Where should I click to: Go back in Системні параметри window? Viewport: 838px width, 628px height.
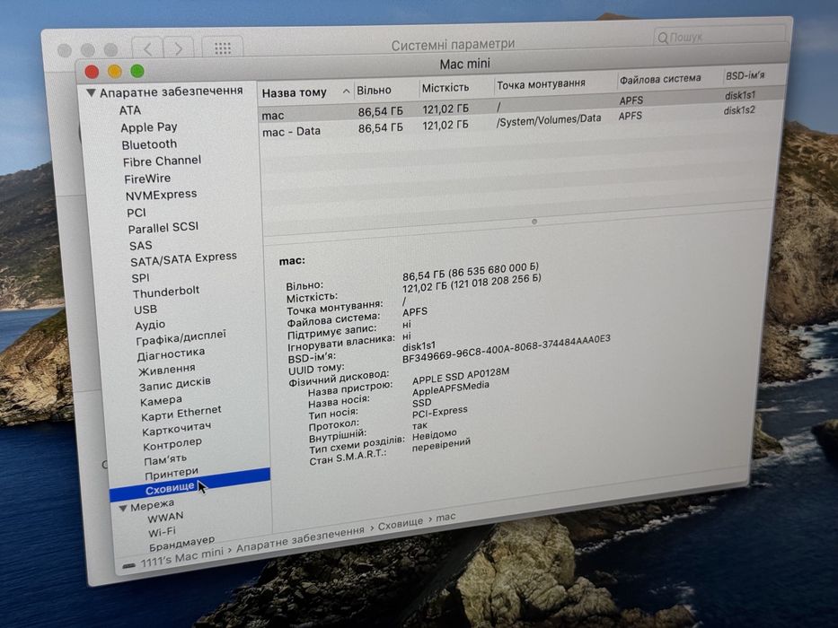[x=148, y=49]
